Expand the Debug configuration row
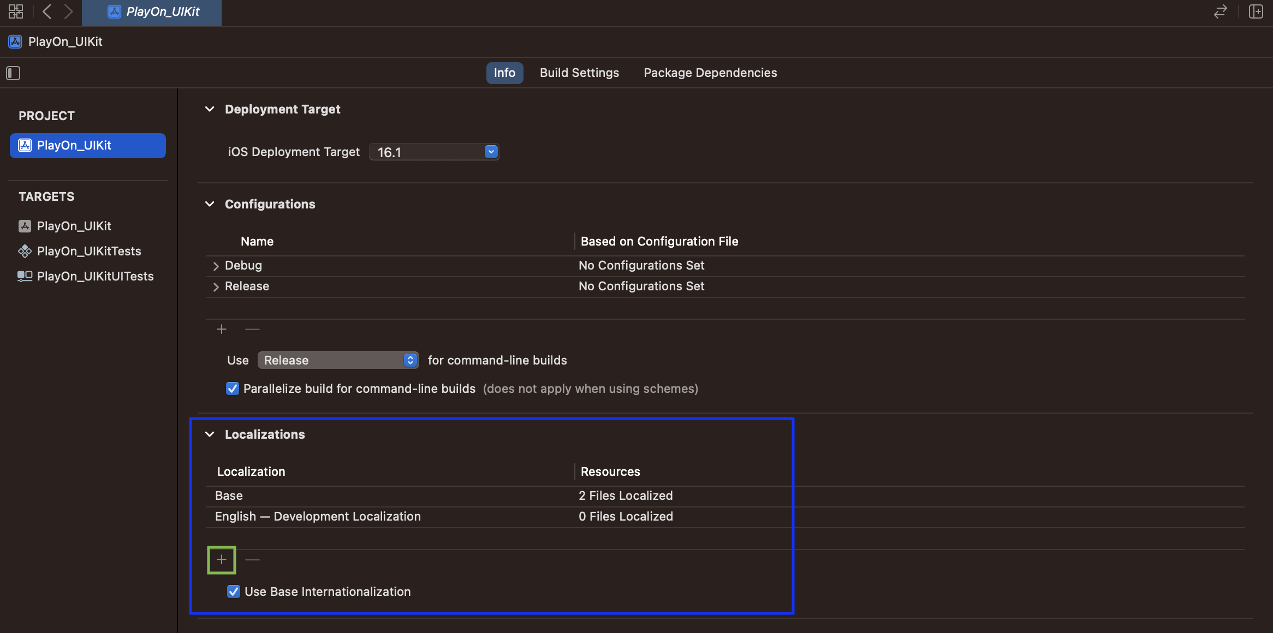 pyautogui.click(x=216, y=266)
